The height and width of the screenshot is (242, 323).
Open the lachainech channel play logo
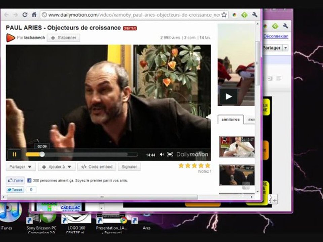(11, 38)
